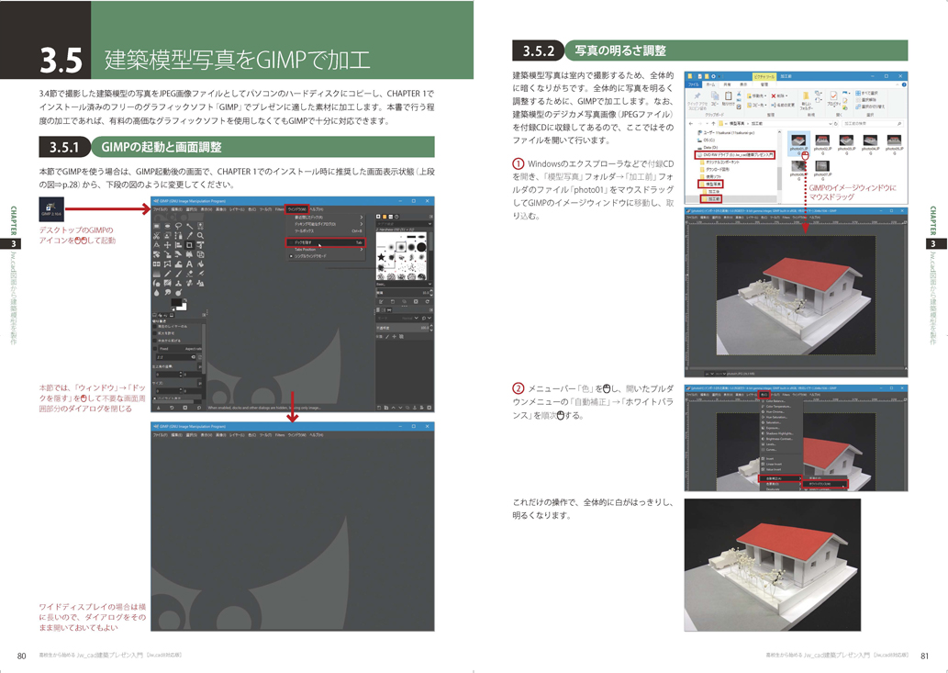Select the Smudge tool in toolbox
Viewport: 948px width, 673px height.
point(167,293)
